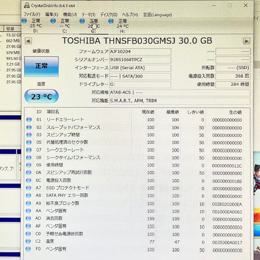Image resolution: width=260 pixels, height=260 pixels.
Task: Click status icon for 0A スピンアップ再試行回数
Action: coord(29,173)
